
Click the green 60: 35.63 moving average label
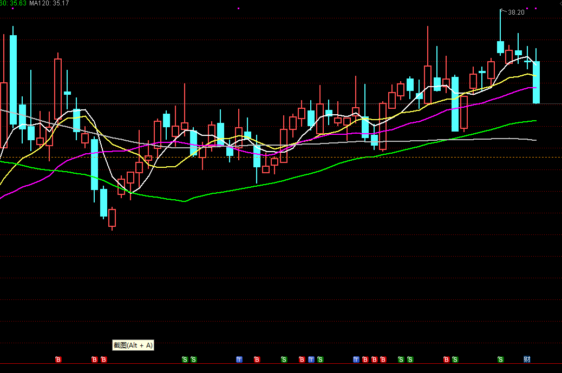click(13, 3)
